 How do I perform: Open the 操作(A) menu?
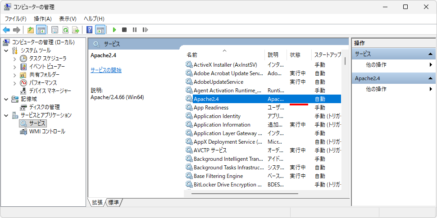(43, 18)
